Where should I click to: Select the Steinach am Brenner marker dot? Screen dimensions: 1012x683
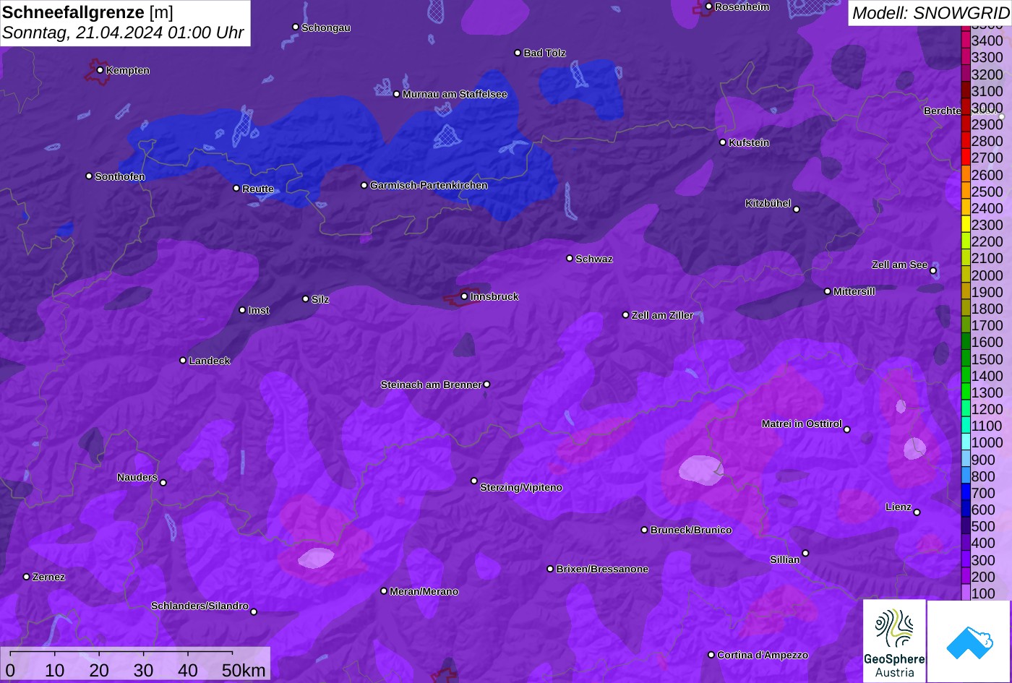coord(486,385)
